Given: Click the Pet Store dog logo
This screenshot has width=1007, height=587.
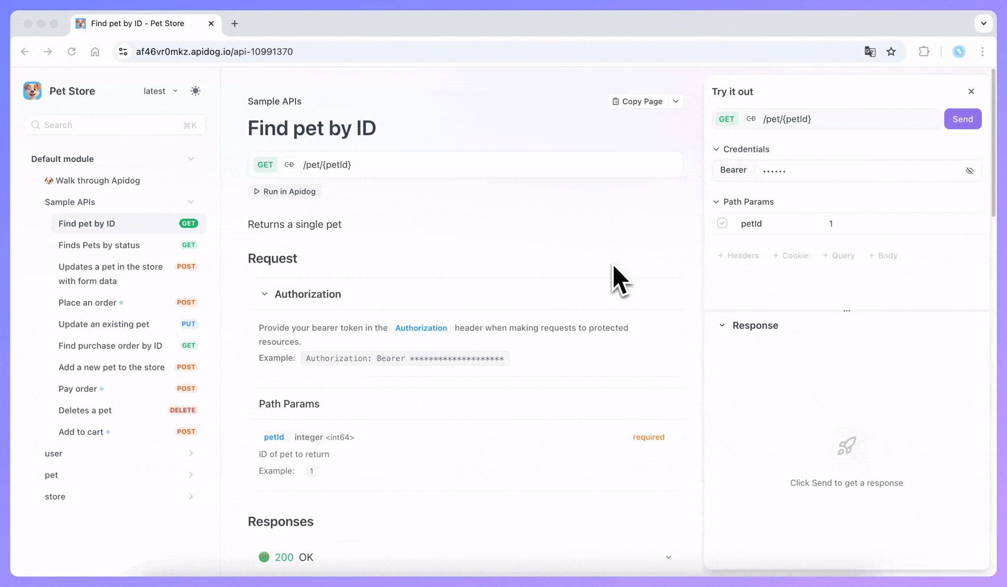Looking at the screenshot, I should click(32, 91).
